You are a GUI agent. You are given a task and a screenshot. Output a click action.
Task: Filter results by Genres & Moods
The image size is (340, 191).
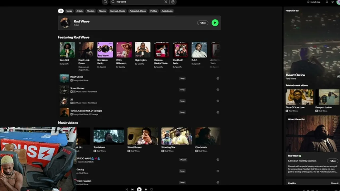click(x=118, y=11)
